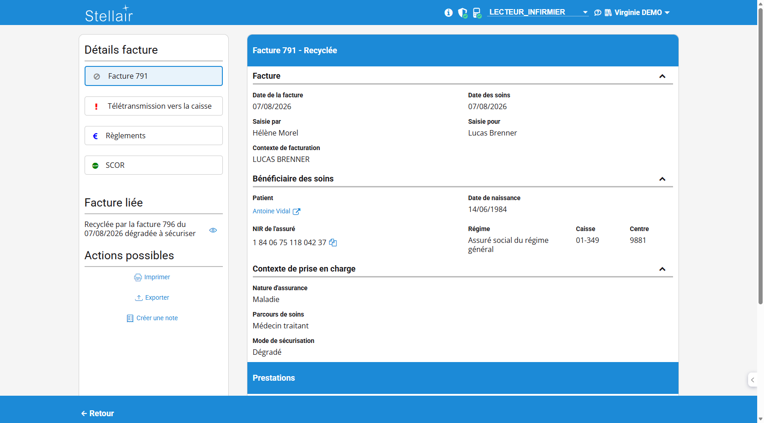The width and height of the screenshot is (764, 423).
Task: Click the birth date 14/06/1984
Action: click(x=488, y=209)
